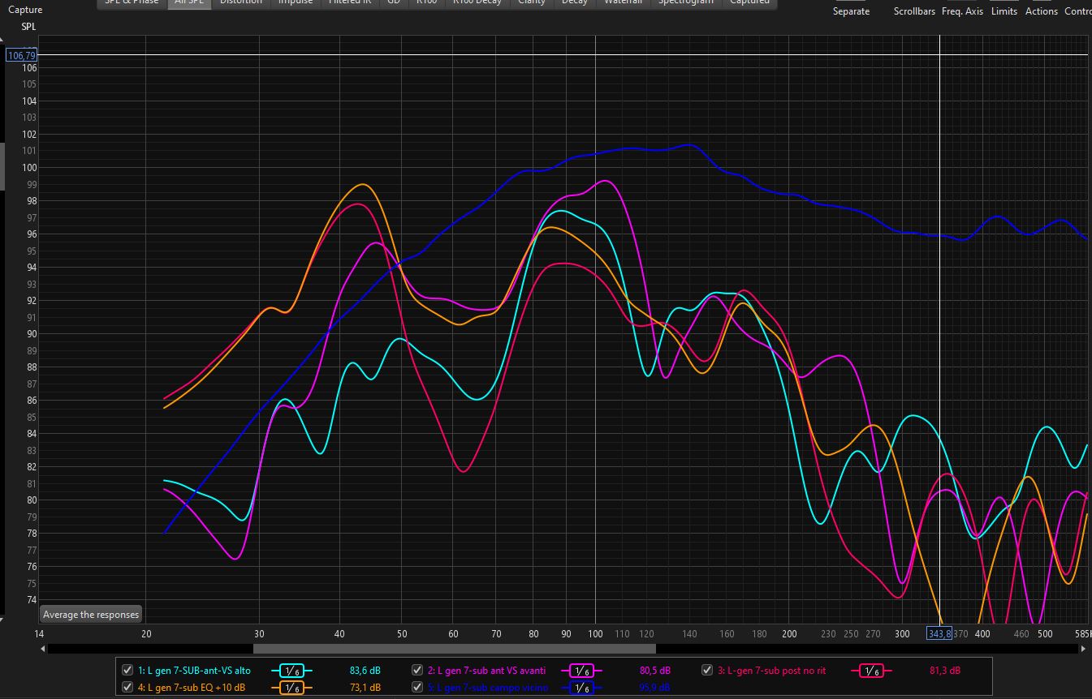
Task: Open the Controls panel
Action: [1078, 11]
